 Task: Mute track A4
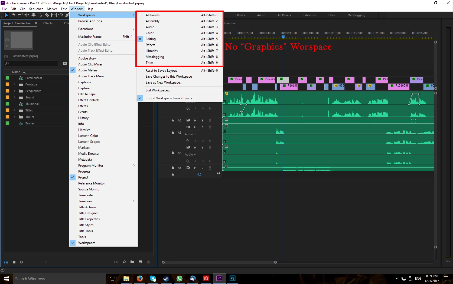tap(195, 147)
